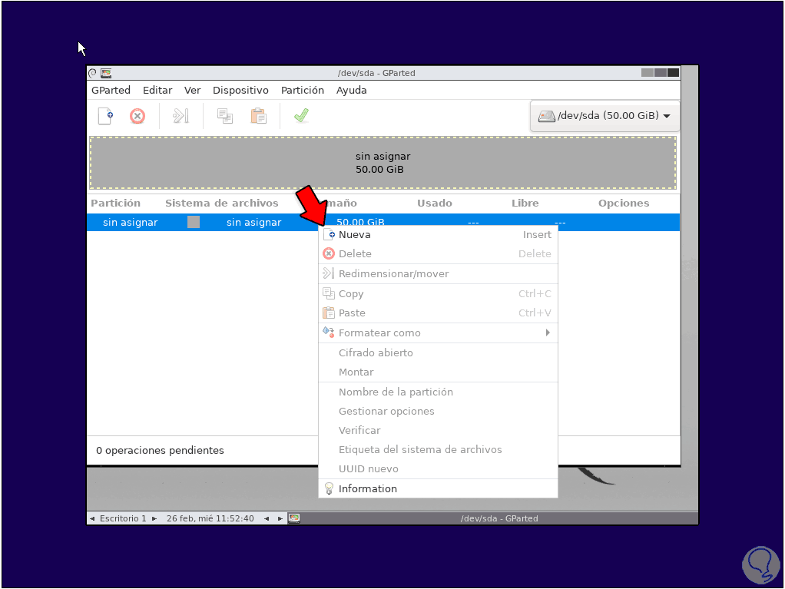Select Gestionar opciones entry
Viewport: 785px width, 589px height.
pyautogui.click(x=438, y=411)
